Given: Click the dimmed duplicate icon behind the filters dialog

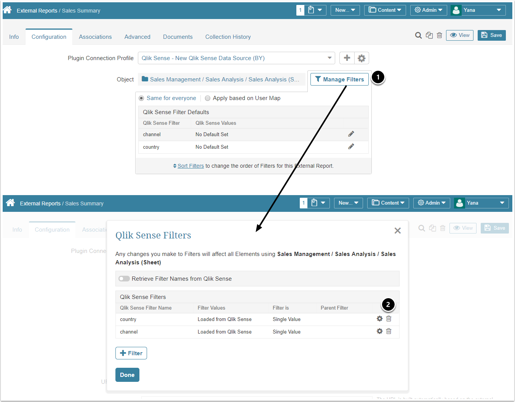Looking at the screenshot, I should pyautogui.click(x=433, y=228).
